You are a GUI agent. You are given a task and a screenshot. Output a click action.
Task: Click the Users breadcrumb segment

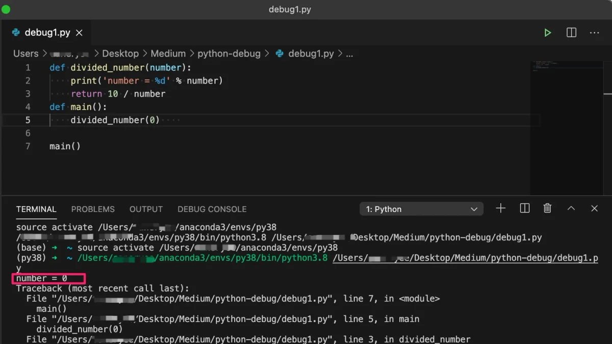click(26, 54)
